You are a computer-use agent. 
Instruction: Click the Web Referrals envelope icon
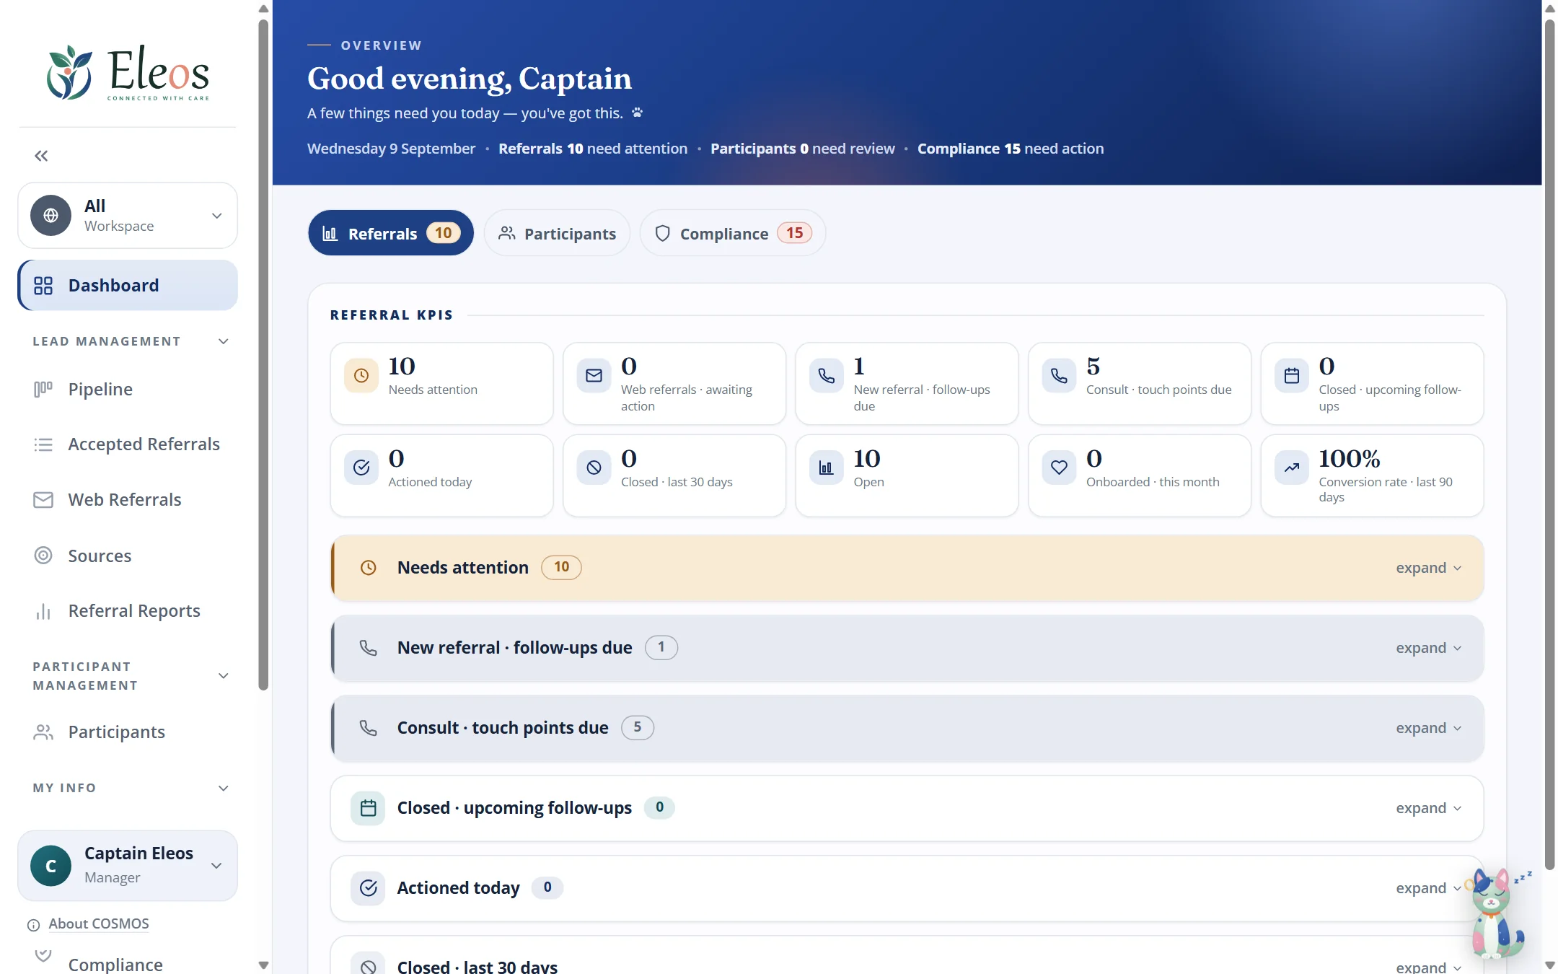(x=43, y=500)
